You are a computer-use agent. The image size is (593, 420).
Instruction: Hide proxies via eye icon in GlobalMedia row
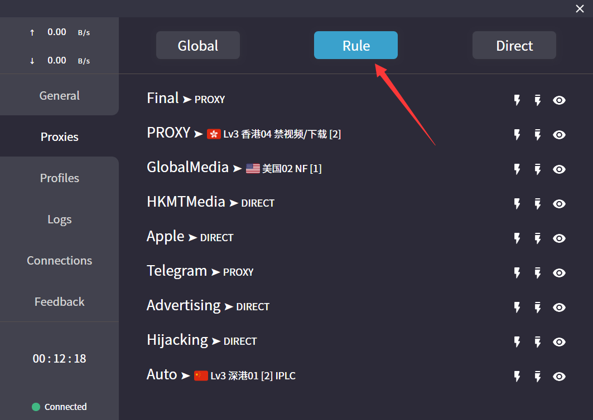click(559, 169)
